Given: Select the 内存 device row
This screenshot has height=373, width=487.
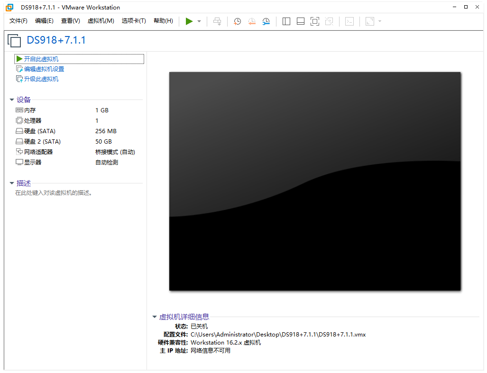Looking at the screenshot, I should (79, 110).
